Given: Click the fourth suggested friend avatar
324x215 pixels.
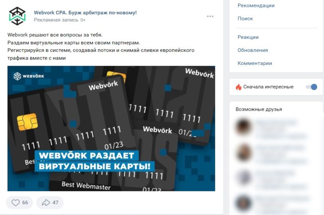Looking at the screenshot, I should 243,203.
